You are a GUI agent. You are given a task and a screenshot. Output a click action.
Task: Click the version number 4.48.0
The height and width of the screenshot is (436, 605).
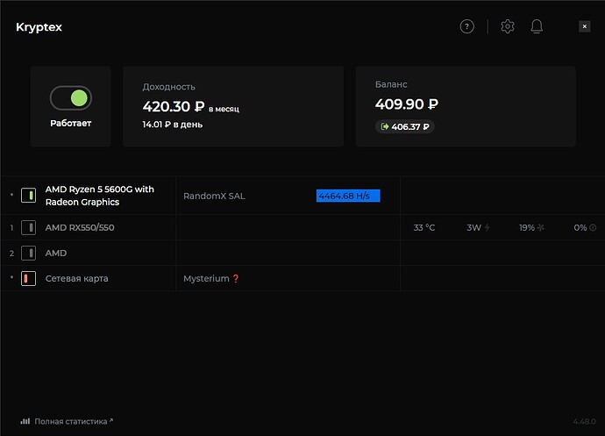click(584, 421)
